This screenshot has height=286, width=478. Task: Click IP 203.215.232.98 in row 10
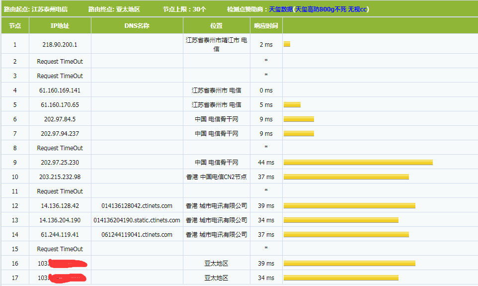point(60,177)
